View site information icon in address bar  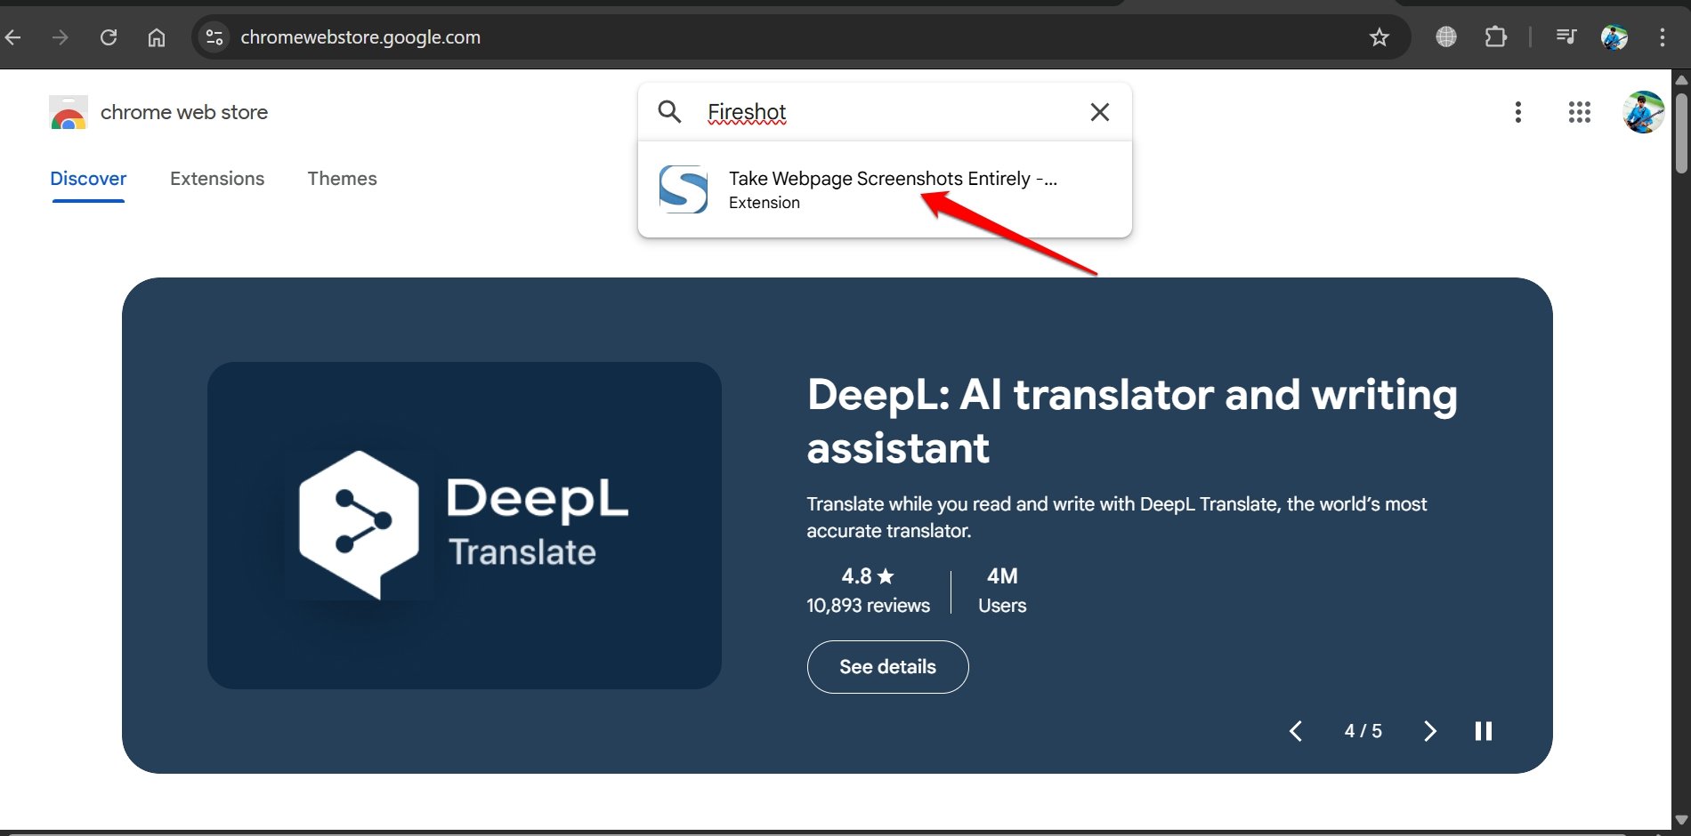click(x=214, y=37)
